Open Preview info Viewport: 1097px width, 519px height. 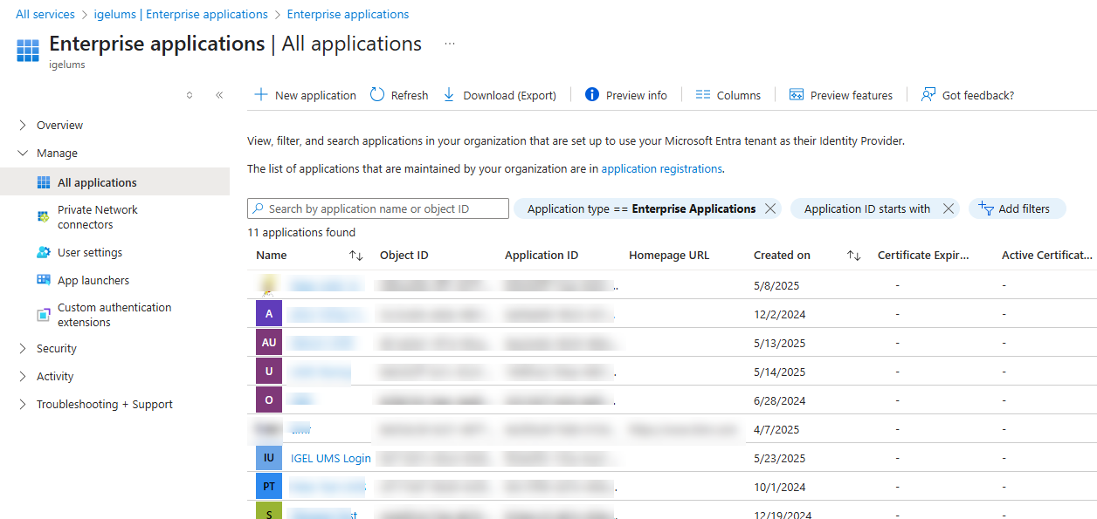tap(626, 95)
